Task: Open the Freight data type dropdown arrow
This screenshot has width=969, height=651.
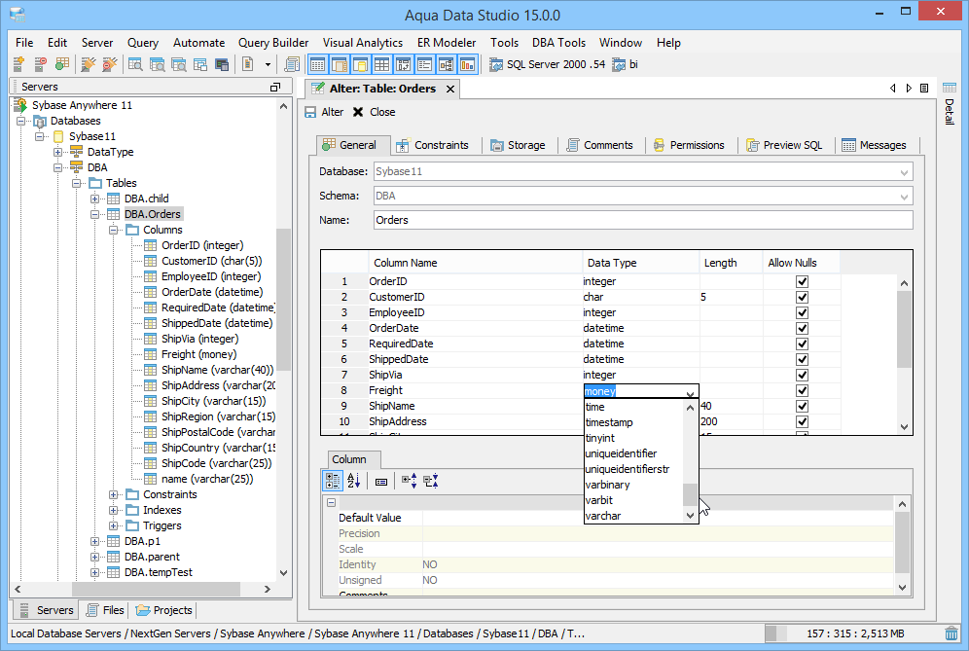Action: (x=690, y=392)
